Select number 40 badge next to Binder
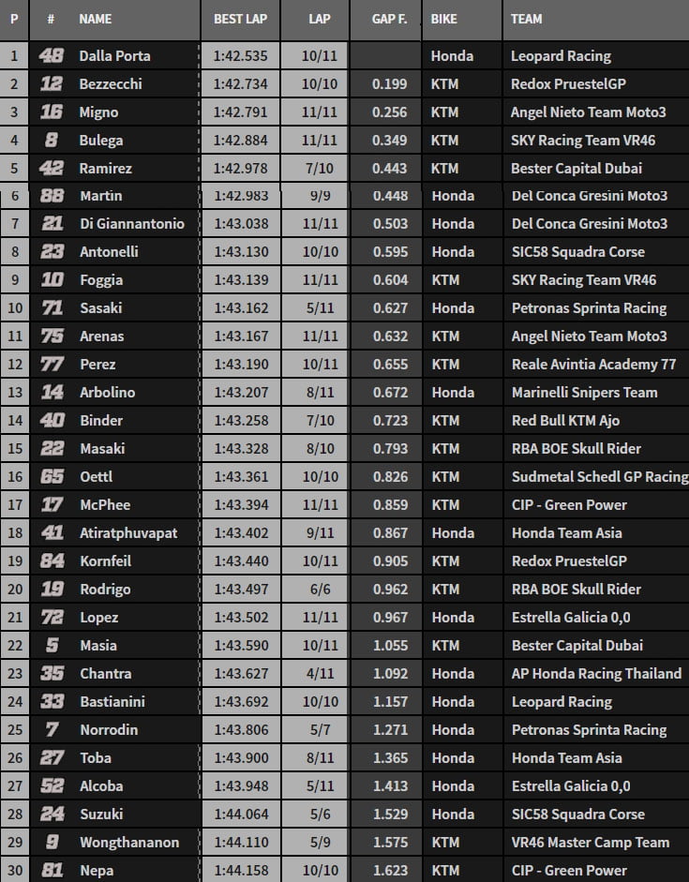Screen dimensions: 689x882 point(52,421)
